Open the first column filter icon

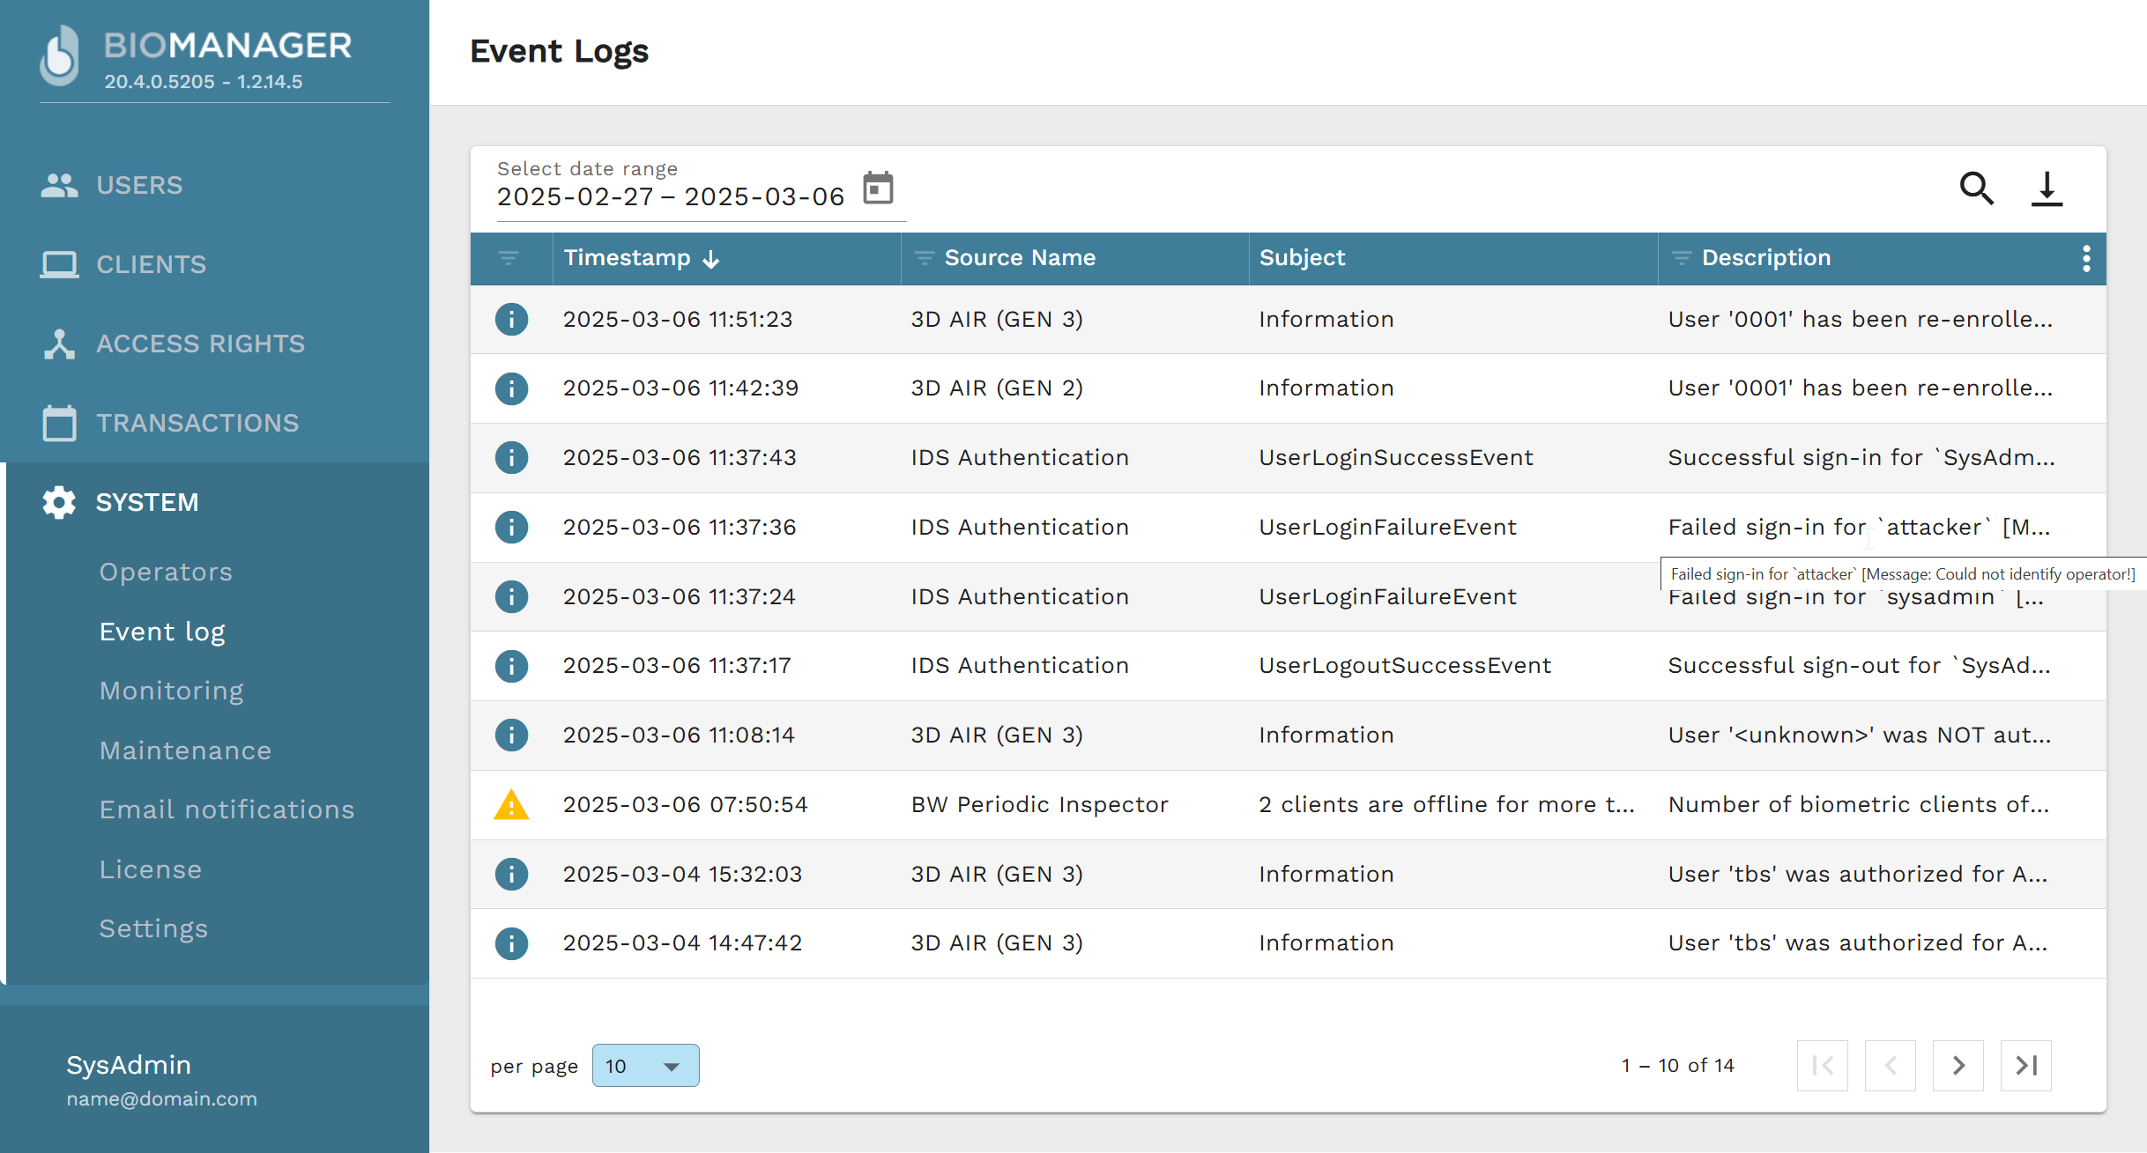[x=509, y=258]
